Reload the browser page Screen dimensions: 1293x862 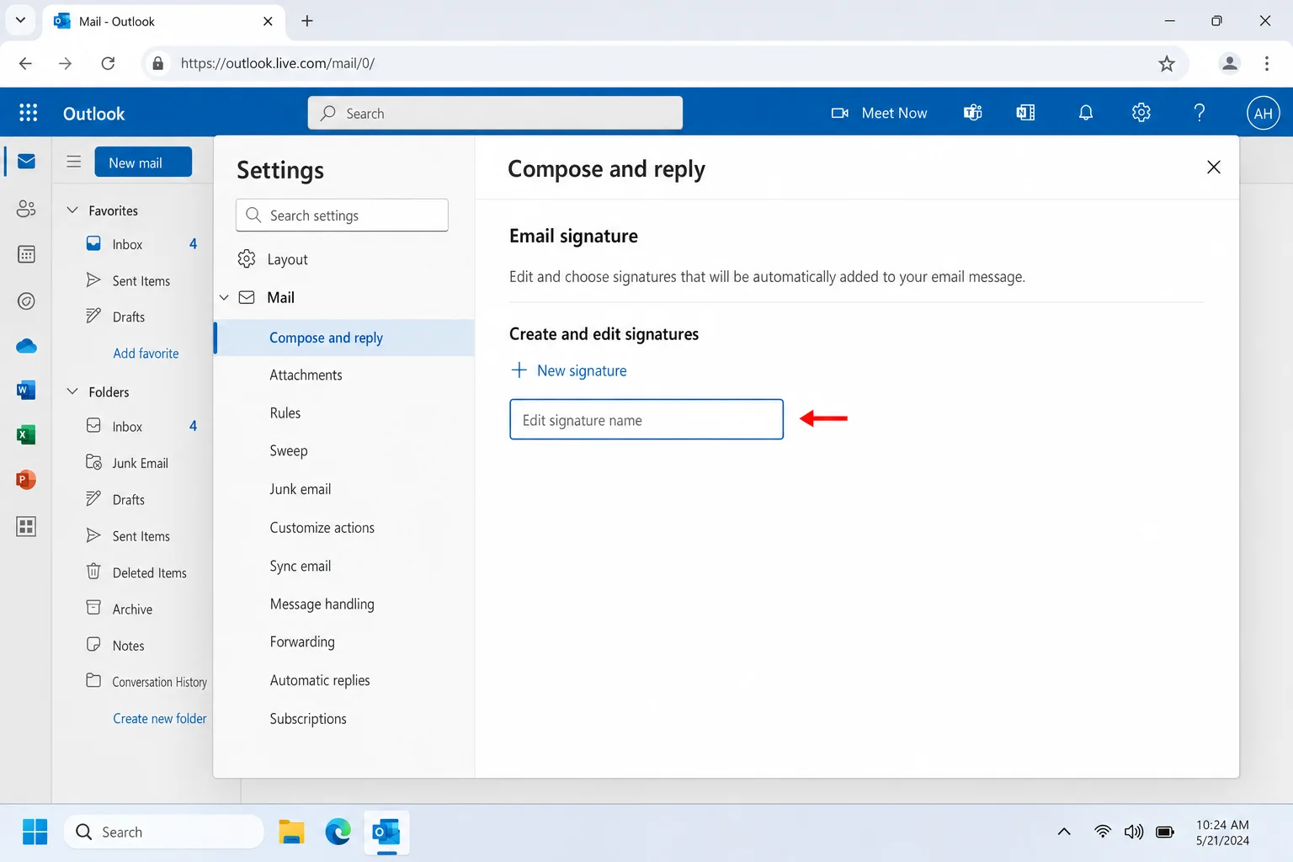(x=108, y=63)
